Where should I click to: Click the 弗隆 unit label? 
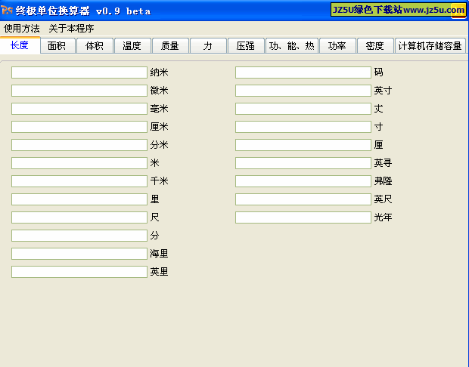coord(383,181)
